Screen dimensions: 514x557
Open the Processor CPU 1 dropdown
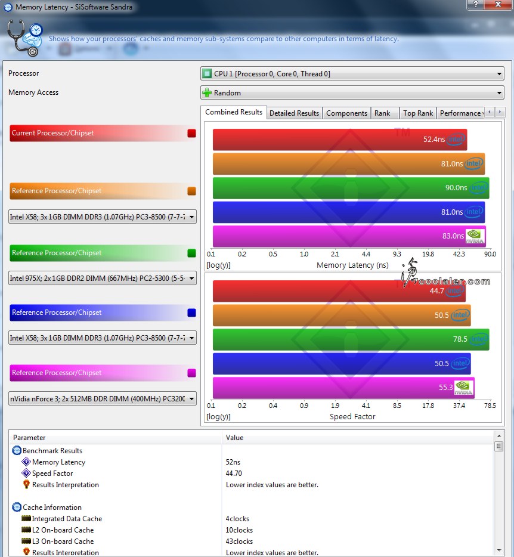point(352,74)
